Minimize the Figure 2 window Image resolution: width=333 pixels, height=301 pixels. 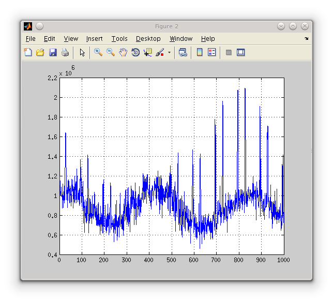click(281, 26)
